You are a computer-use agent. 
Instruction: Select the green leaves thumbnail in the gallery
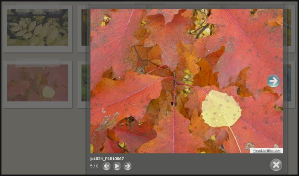tap(38, 27)
